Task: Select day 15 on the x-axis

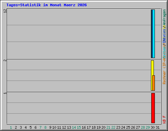Action: coord(79,127)
